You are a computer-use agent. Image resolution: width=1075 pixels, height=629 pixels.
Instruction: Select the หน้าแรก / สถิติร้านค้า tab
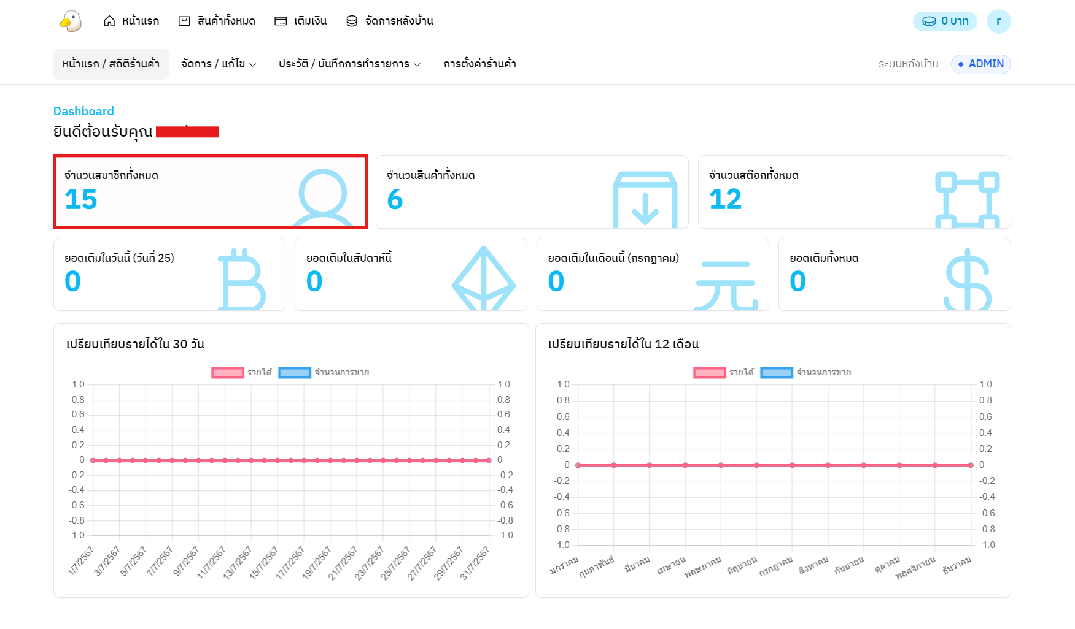click(111, 64)
